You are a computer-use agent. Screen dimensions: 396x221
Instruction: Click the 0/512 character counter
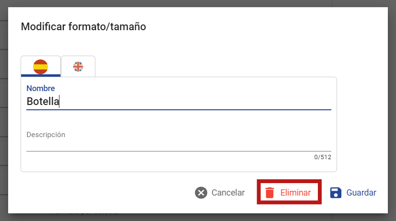(x=323, y=157)
